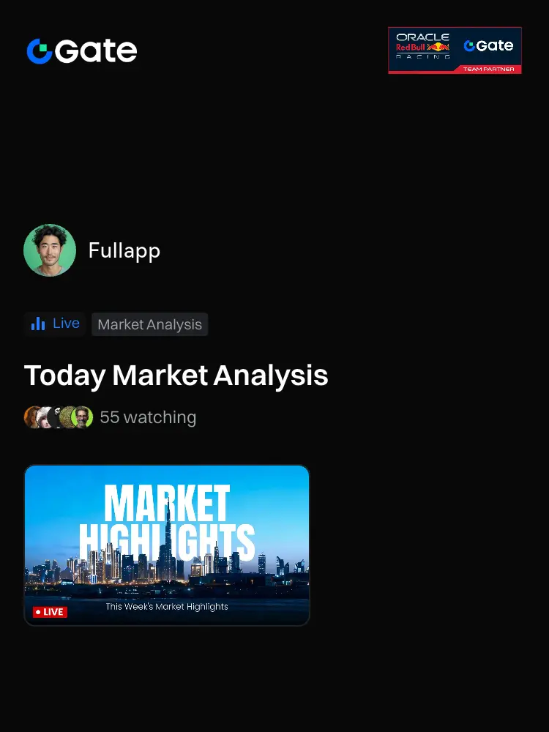Open the Market Highlights stream thumbnail
This screenshot has width=549, height=732.
167,545
